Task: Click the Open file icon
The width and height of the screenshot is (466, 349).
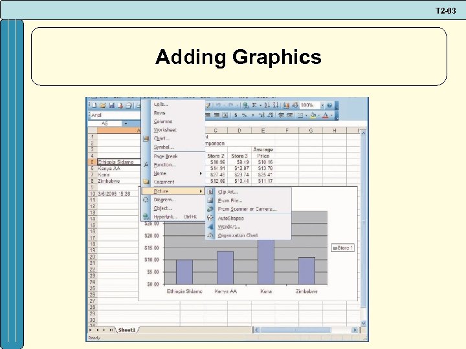Action: [103, 105]
